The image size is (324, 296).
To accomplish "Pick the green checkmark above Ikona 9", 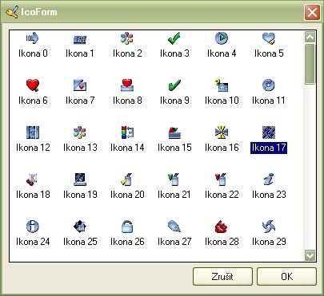I will tap(174, 85).
